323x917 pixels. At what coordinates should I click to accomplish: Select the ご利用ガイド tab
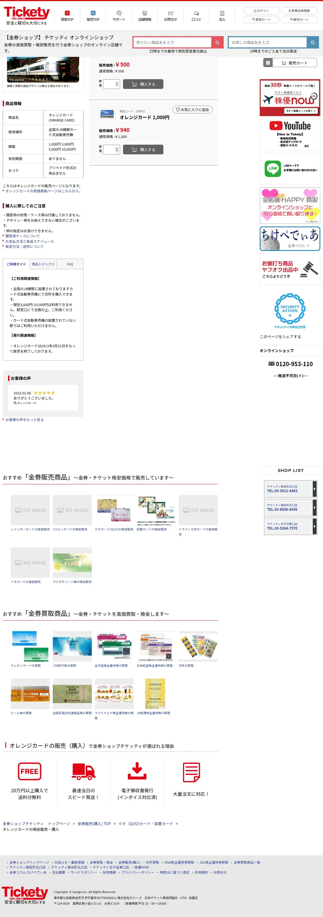point(16,264)
